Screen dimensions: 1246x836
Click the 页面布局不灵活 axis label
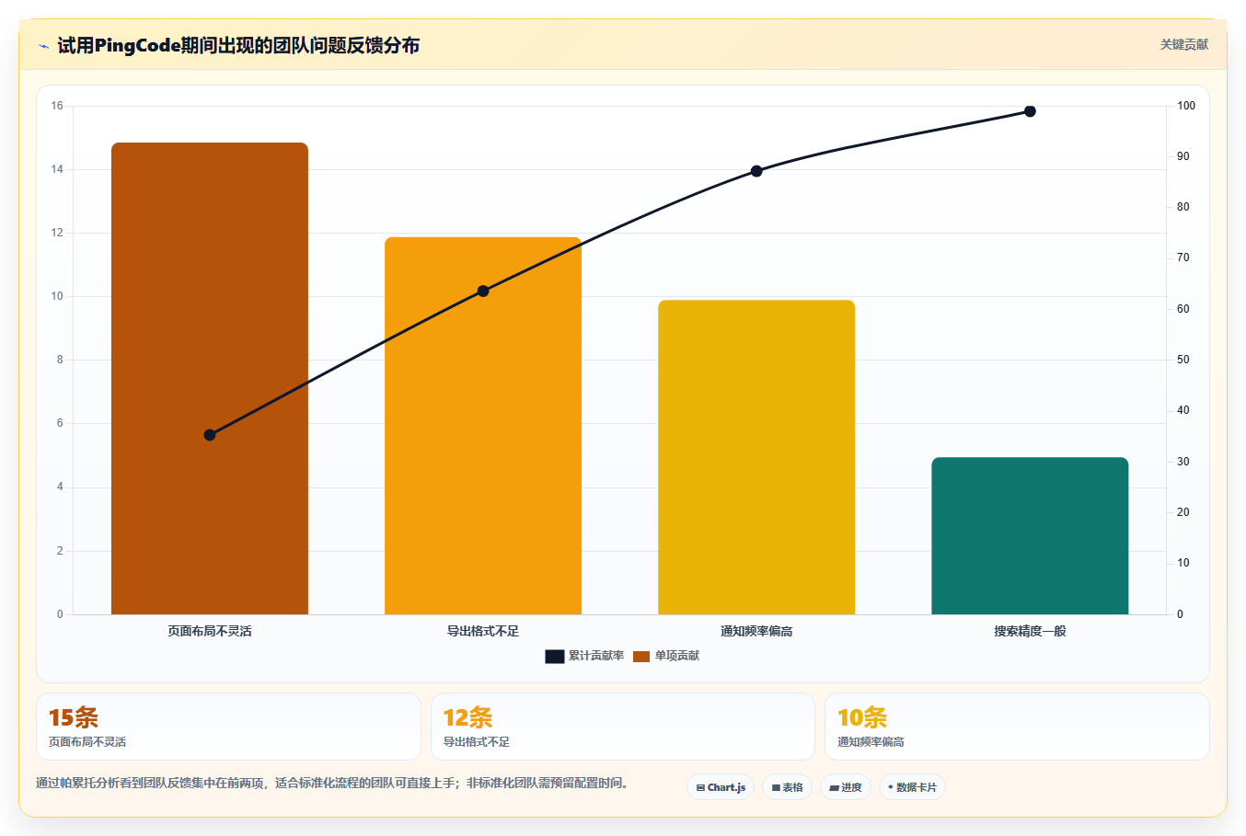click(210, 631)
